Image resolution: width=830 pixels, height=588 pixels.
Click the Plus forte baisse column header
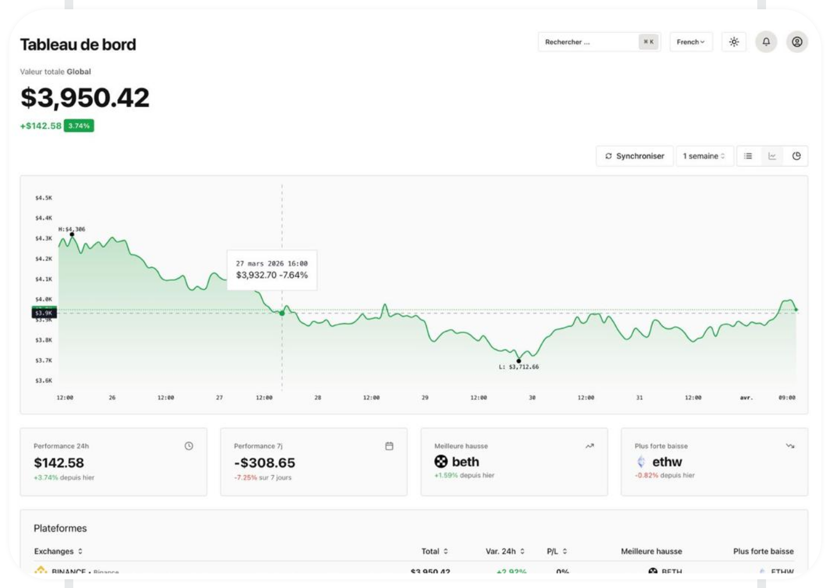(x=763, y=551)
